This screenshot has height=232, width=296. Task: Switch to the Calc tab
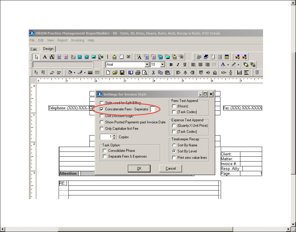pos(34,49)
